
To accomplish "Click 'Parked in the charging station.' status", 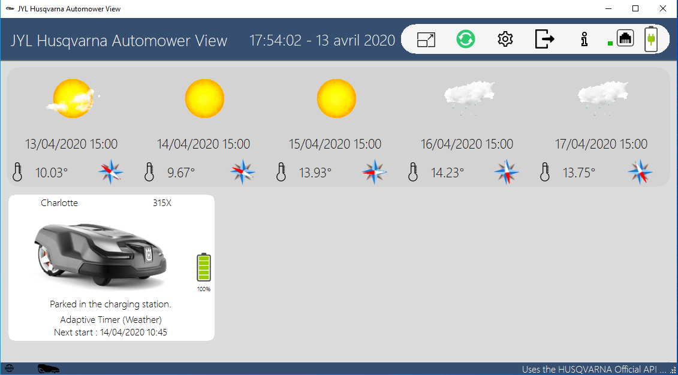I will (111, 304).
